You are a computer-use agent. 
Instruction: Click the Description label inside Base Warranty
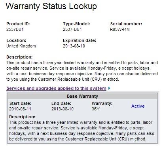[22, 117]
